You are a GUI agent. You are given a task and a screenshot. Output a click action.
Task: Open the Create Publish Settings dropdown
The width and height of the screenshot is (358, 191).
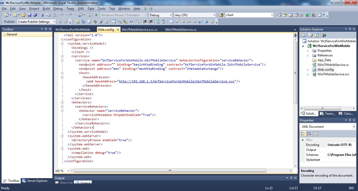(x=54, y=22)
